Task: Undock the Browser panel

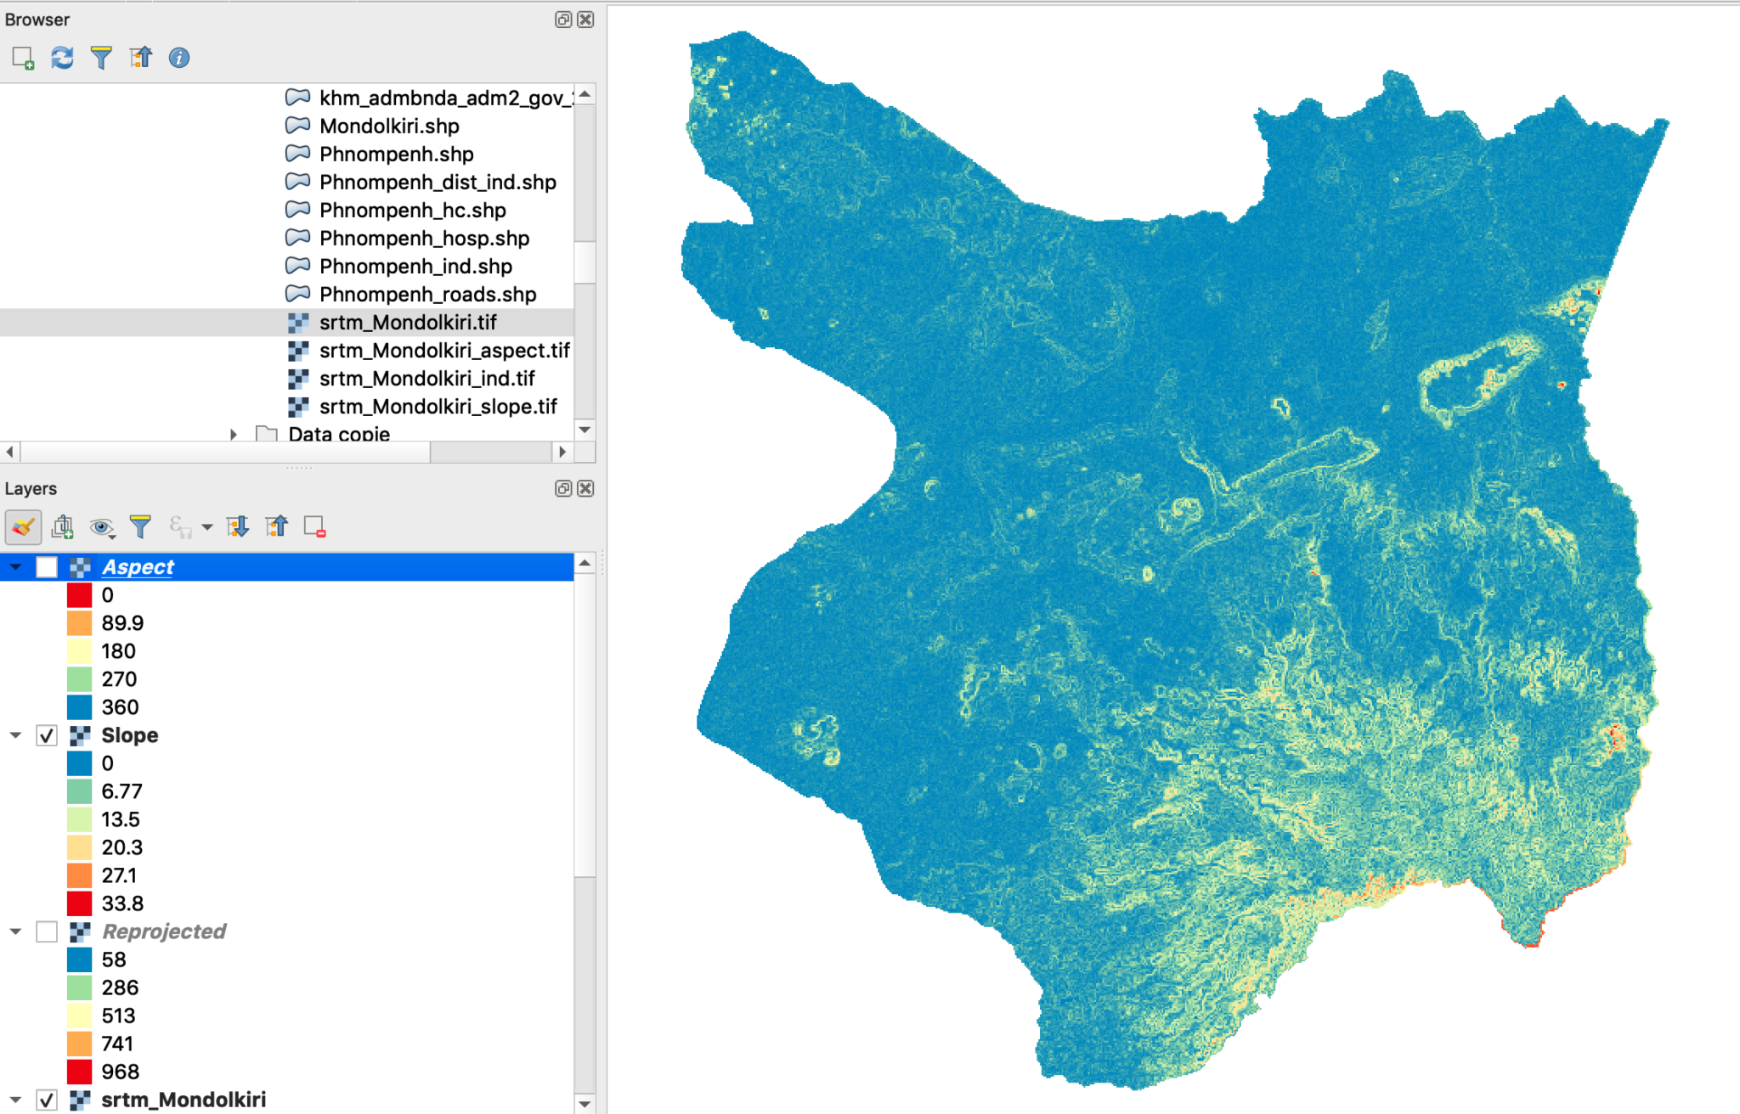Action: (562, 20)
